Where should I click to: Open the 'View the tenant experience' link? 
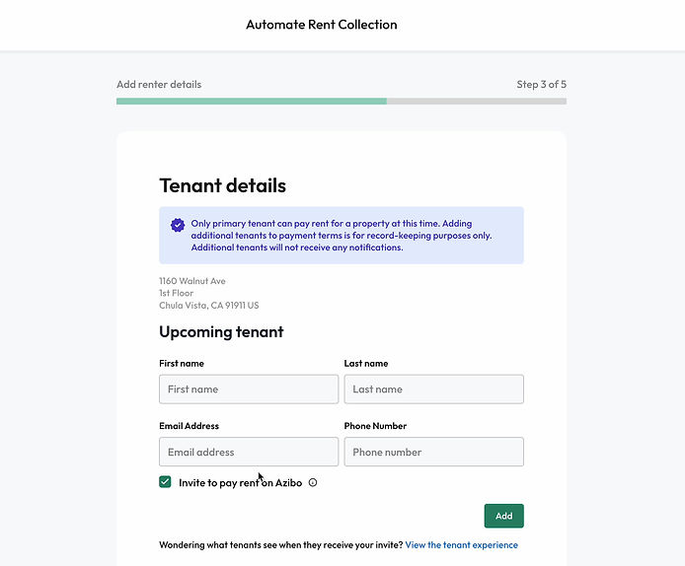(461, 544)
